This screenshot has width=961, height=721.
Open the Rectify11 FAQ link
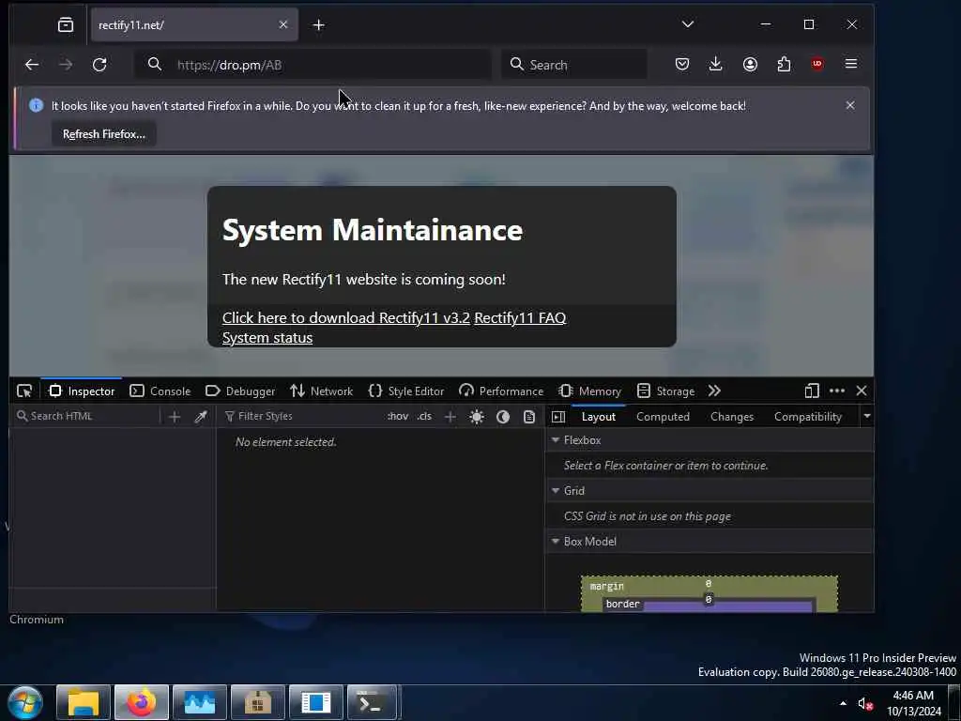coord(520,317)
